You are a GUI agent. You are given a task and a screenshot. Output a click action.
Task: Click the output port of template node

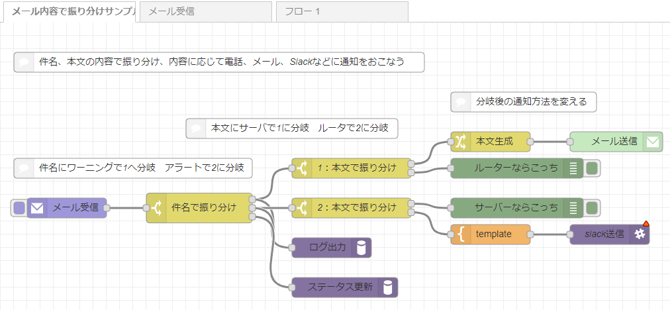530,234
